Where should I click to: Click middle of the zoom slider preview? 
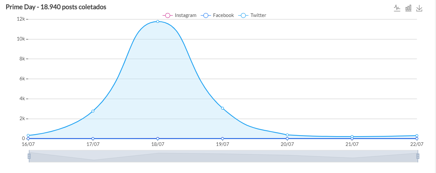coord(223,156)
